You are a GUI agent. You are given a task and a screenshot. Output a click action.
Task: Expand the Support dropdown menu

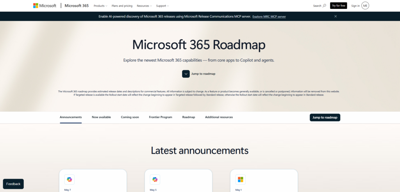coord(162,6)
